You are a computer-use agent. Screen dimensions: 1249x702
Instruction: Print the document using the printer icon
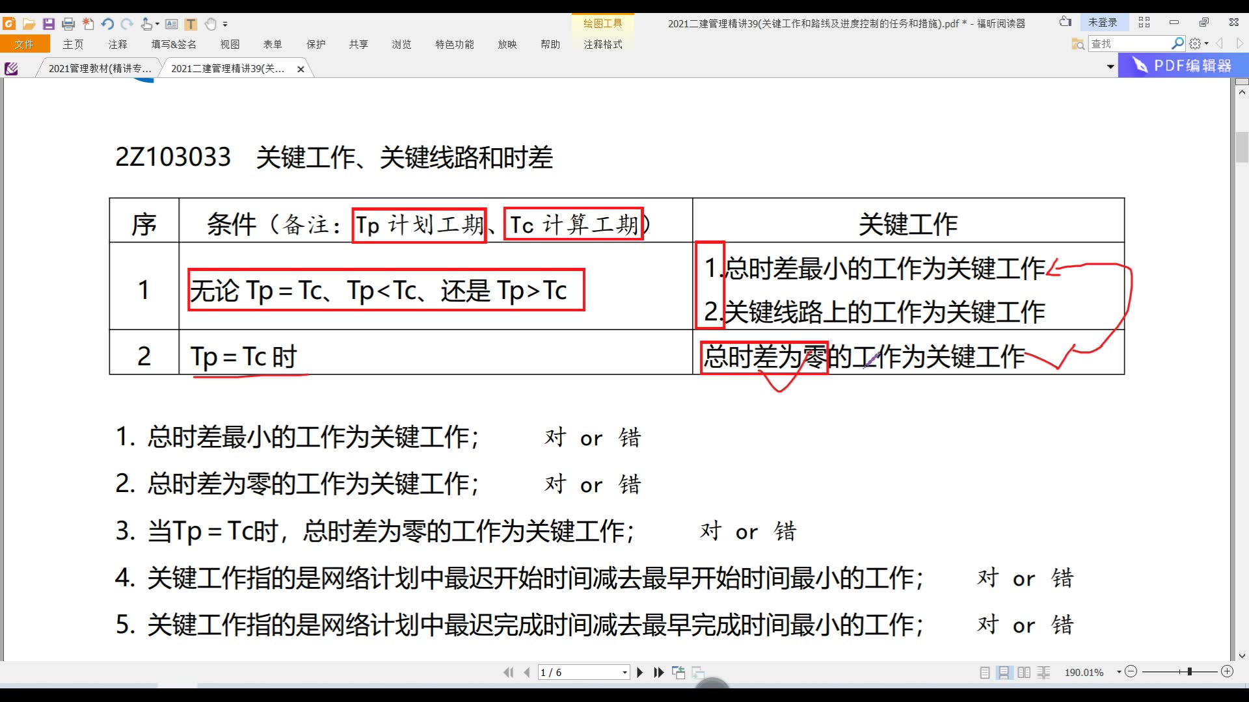(x=68, y=24)
